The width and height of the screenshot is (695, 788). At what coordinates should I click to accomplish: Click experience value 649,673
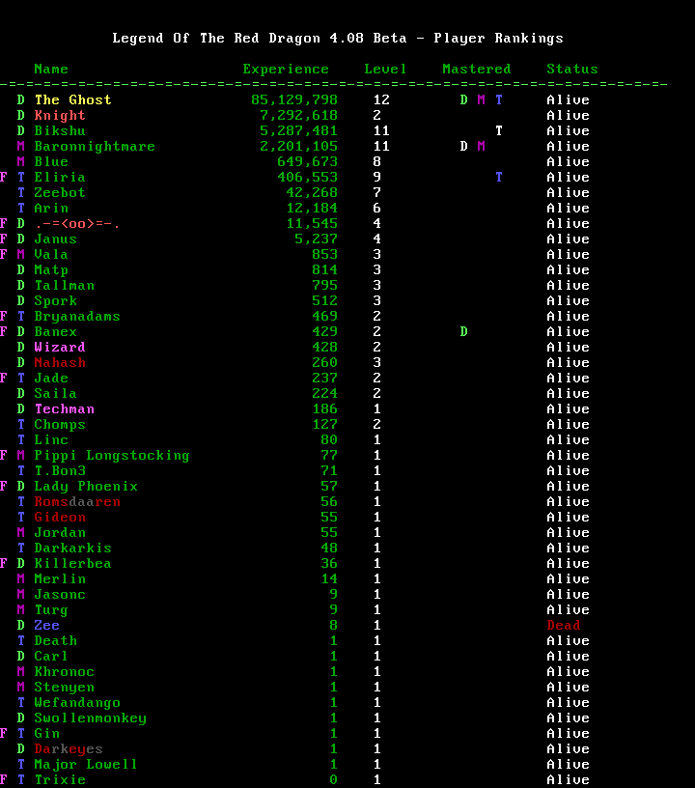[307, 162]
